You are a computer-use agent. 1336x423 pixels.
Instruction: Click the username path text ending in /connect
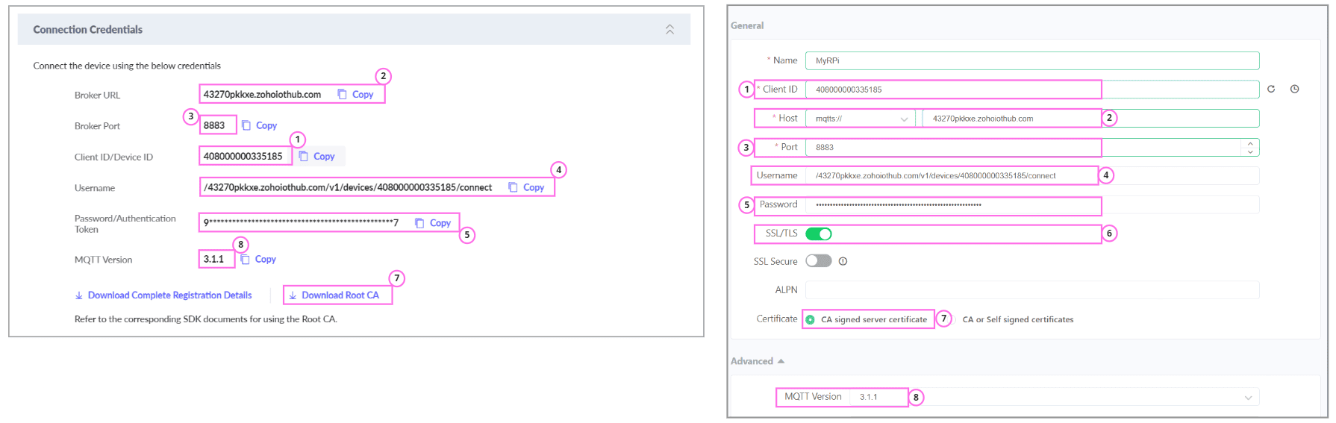tap(348, 187)
